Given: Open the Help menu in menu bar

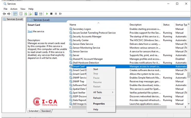Looking at the screenshot, I should (x=31, y=9).
